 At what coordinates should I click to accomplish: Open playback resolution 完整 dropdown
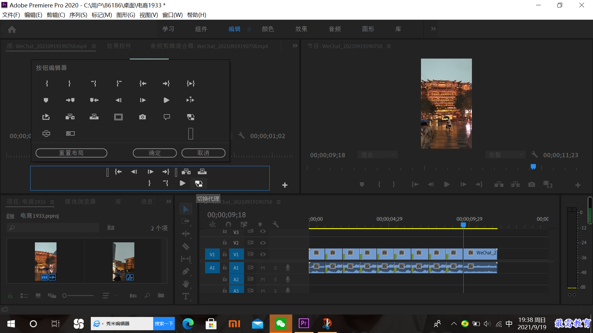click(x=505, y=155)
